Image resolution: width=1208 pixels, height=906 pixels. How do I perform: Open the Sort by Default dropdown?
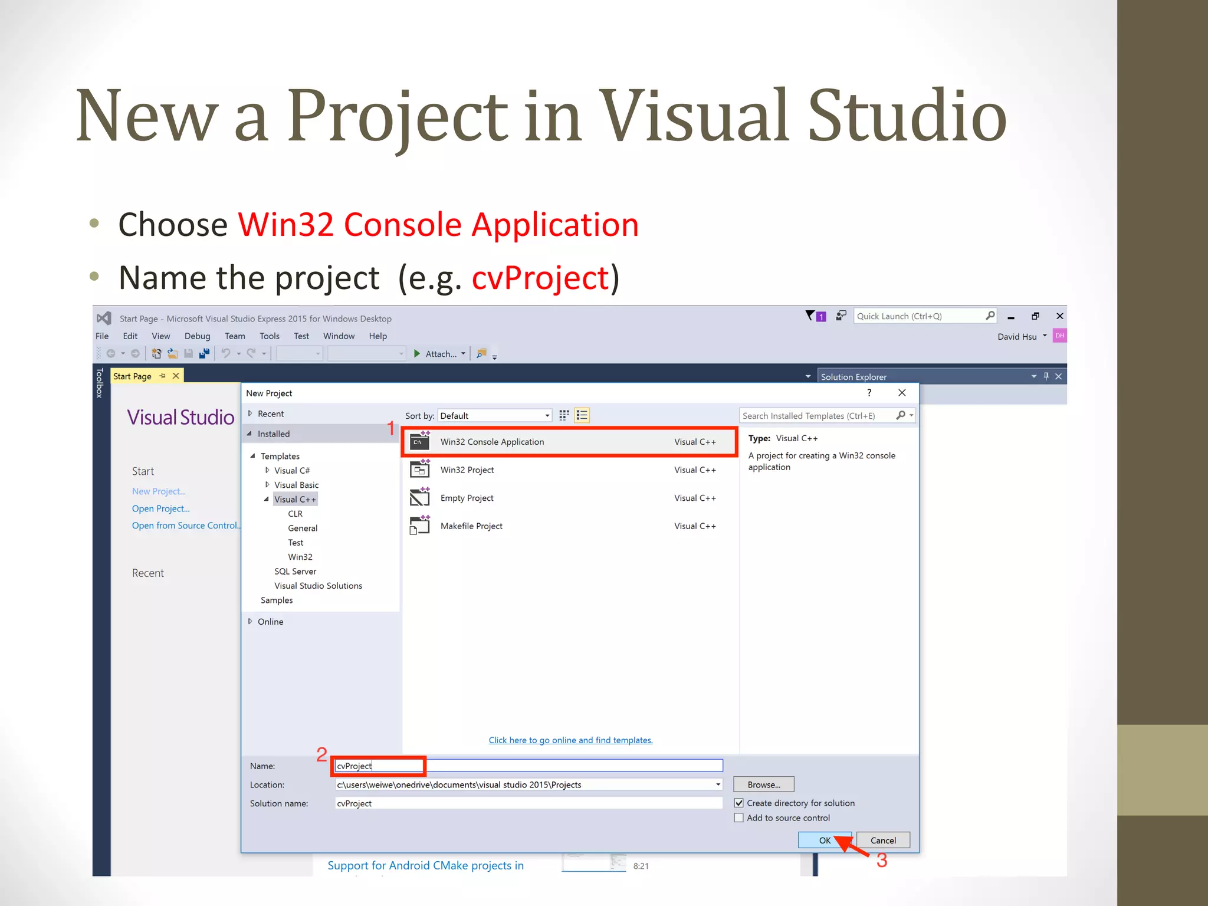point(494,415)
